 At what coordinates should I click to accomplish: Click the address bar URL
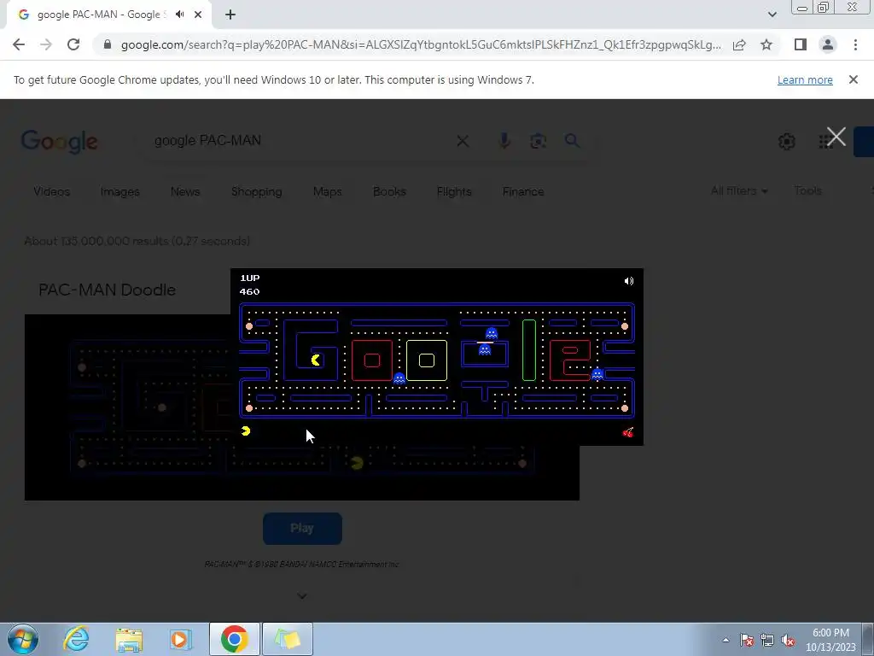tap(421, 44)
